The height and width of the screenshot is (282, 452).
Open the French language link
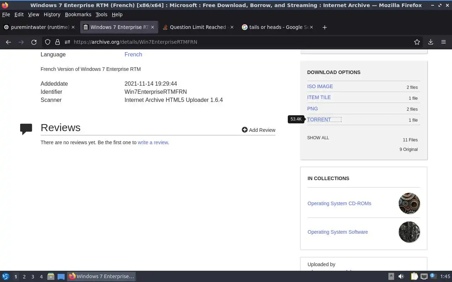[x=133, y=54]
